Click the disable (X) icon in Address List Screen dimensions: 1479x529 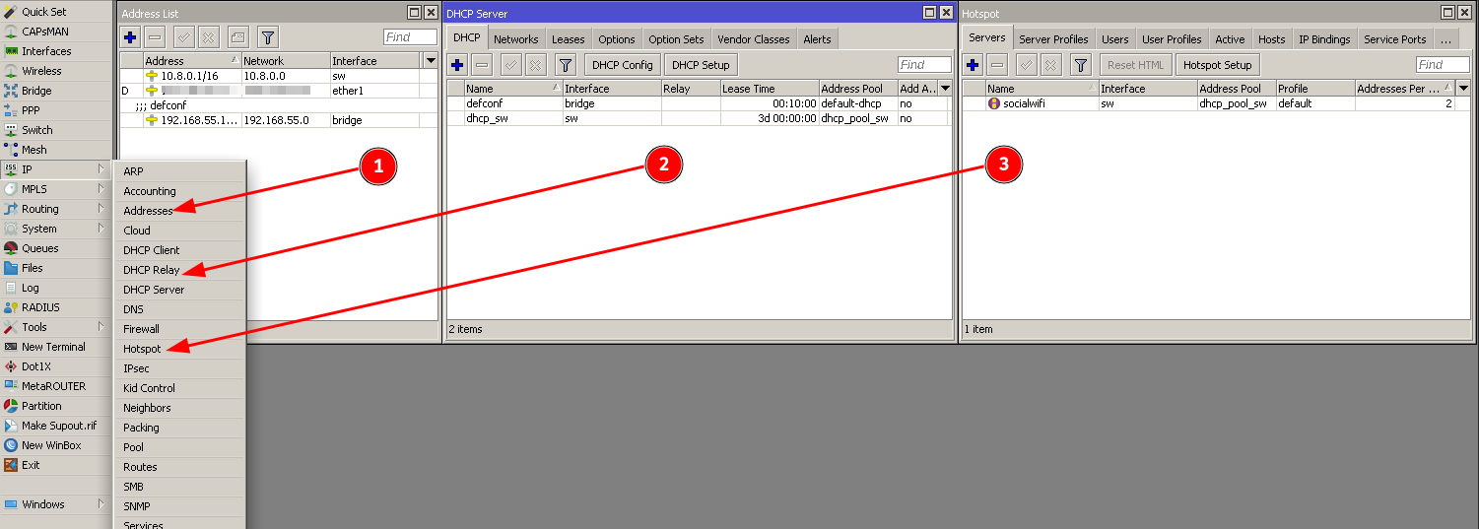point(209,37)
